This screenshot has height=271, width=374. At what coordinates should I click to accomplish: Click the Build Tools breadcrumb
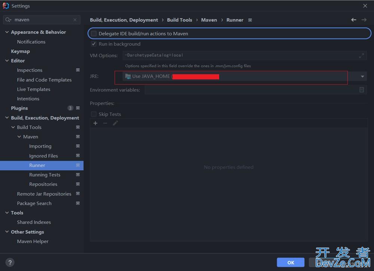click(180, 20)
